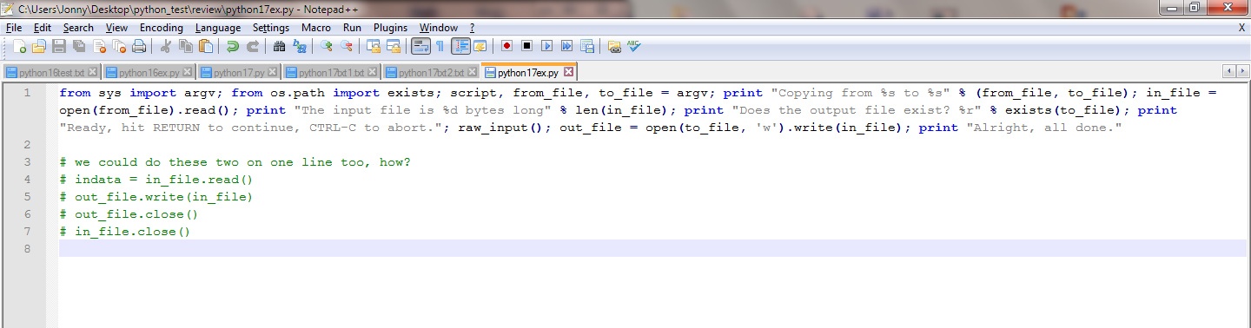This screenshot has width=1251, height=328.
Task: Toggle synchronize horizontal scrolling icon
Action: [x=394, y=46]
